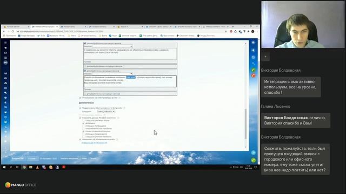
Task: Expand the first Пример row
Action: tap(130, 62)
